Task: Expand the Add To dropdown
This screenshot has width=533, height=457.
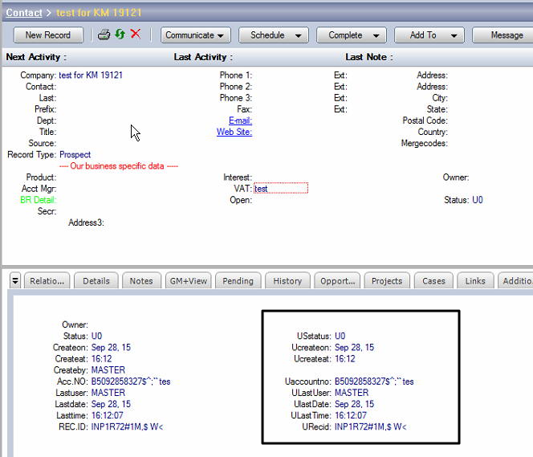Action: [429, 35]
